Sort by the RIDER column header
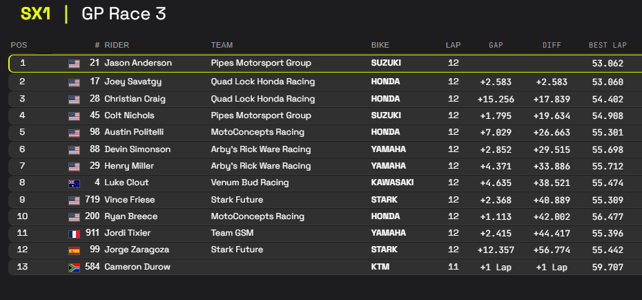The image size is (642, 300). 117,46
